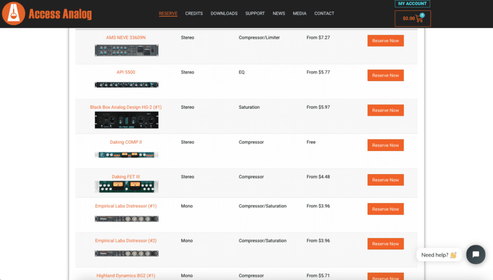Open the Black Box Analog Design HG-2 (#1) link
This screenshot has height=280, width=493.
pos(126,107)
